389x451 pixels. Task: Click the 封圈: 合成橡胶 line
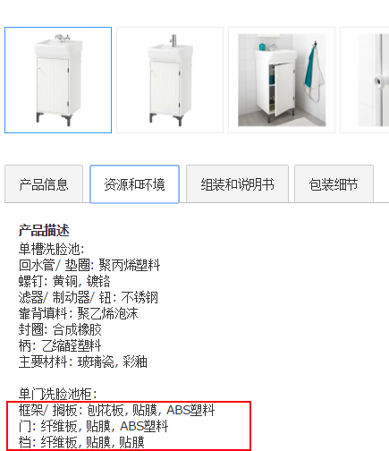(60, 330)
